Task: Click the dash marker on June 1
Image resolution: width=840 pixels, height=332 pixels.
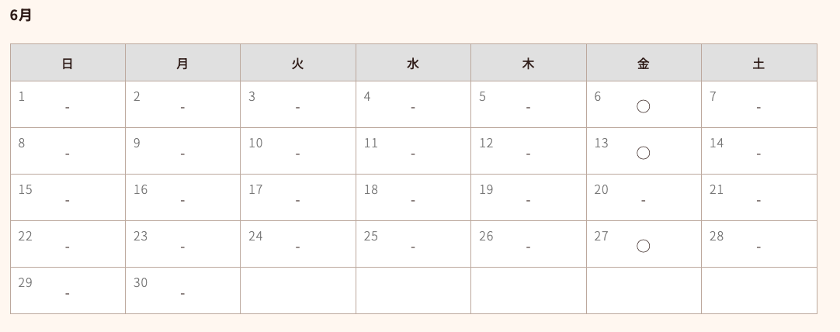Action: [x=67, y=108]
